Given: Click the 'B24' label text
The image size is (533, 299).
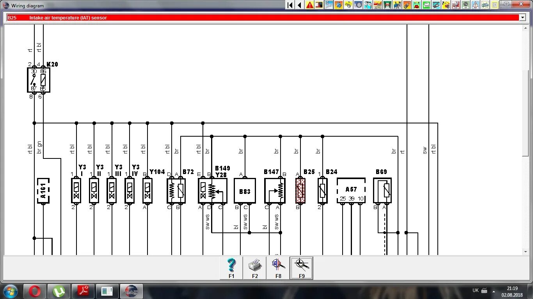Looking at the screenshot, I should (x=331, y=172).
